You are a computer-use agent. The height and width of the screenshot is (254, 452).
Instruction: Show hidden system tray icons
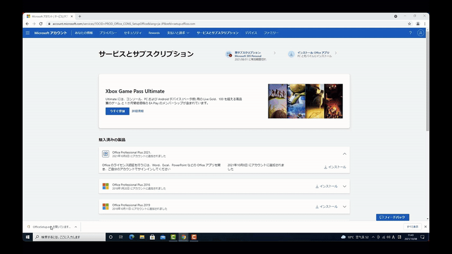pyautogui.click(x=373, y=237)
